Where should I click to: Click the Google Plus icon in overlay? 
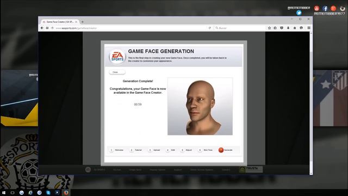coord(333,9)
